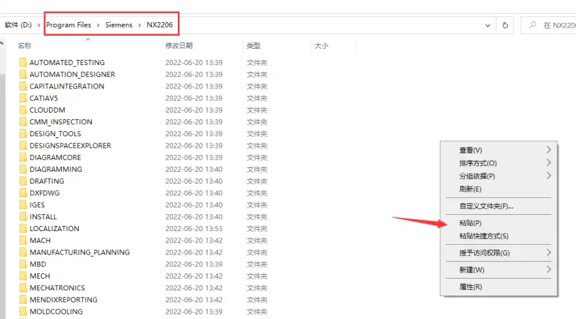Click the search magnifier icon

(x=532, y=25)
